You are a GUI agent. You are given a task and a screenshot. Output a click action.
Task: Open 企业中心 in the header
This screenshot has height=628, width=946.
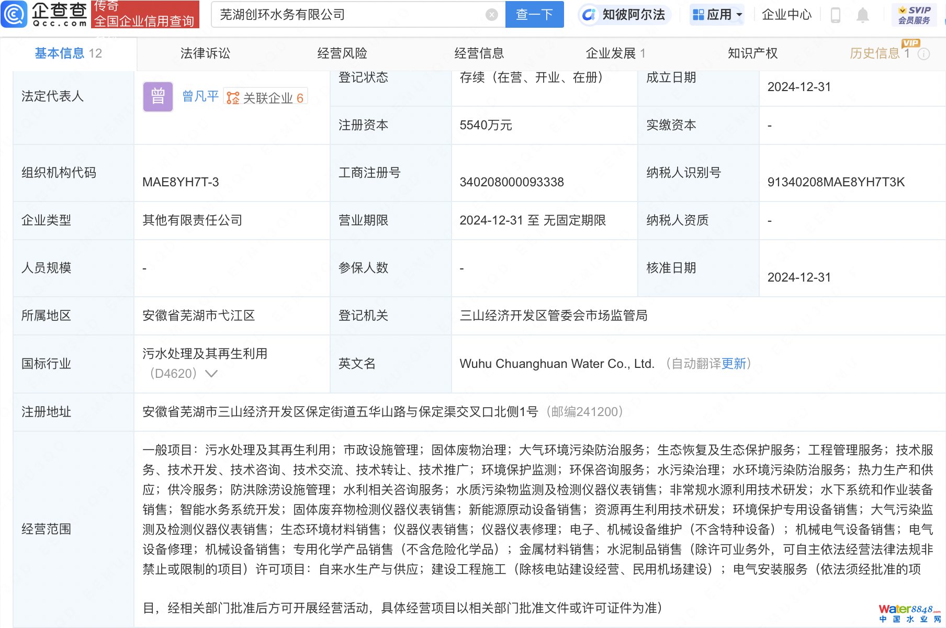pyautogui.click(x=786, y=15)
